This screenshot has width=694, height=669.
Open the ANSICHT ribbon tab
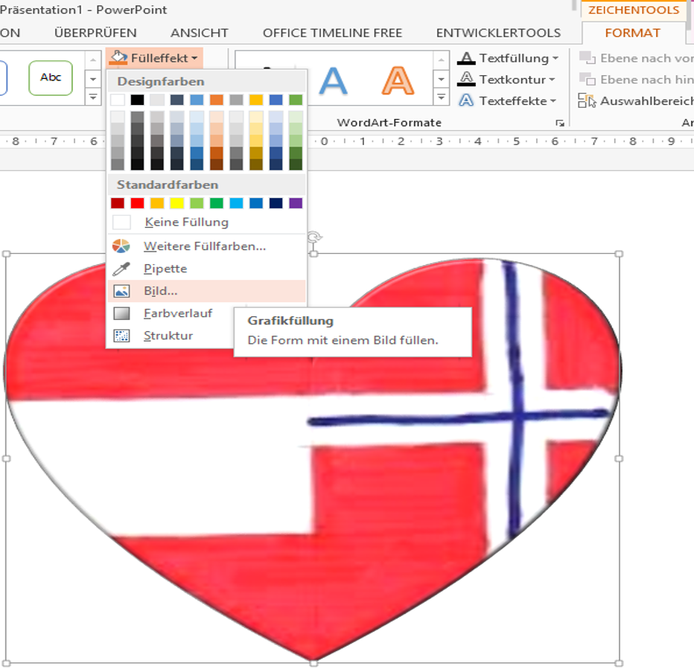pos(199,33)
